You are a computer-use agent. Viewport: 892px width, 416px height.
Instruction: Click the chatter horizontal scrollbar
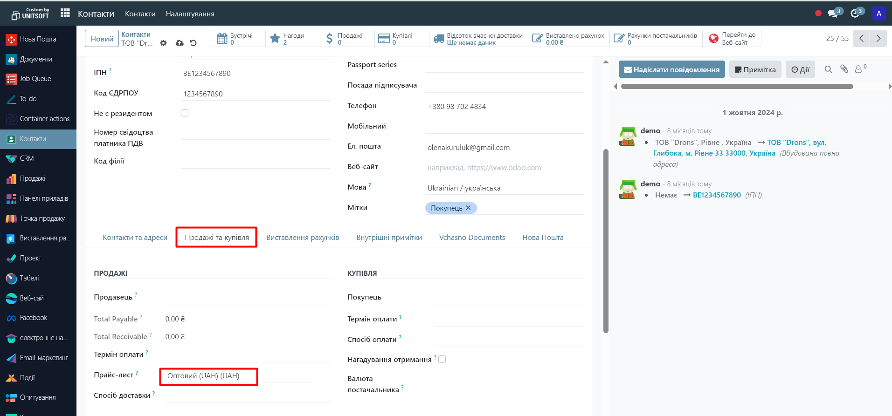click(x=737, y=87)
